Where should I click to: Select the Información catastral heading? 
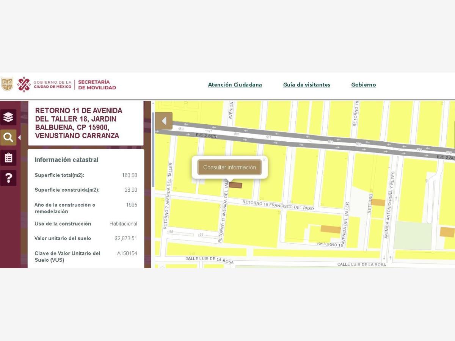(x=66, y=160)
